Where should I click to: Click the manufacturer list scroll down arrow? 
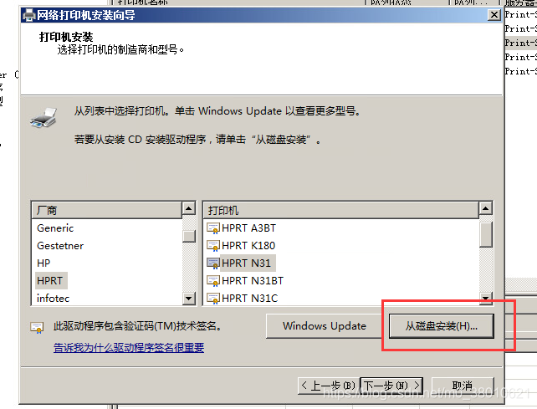(x=189, y=298)
